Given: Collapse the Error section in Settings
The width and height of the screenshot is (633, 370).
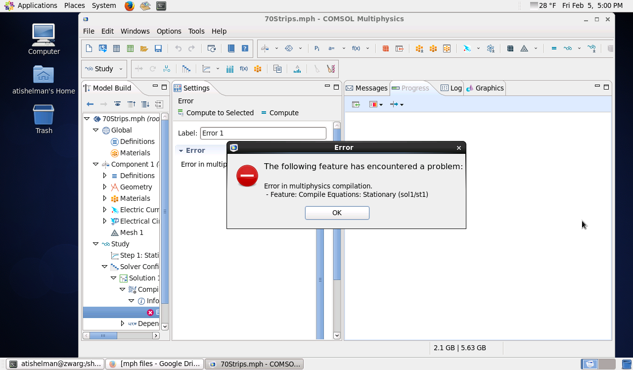Looking at the screenshot, I should pyautogui.click(x=181, y=150).
